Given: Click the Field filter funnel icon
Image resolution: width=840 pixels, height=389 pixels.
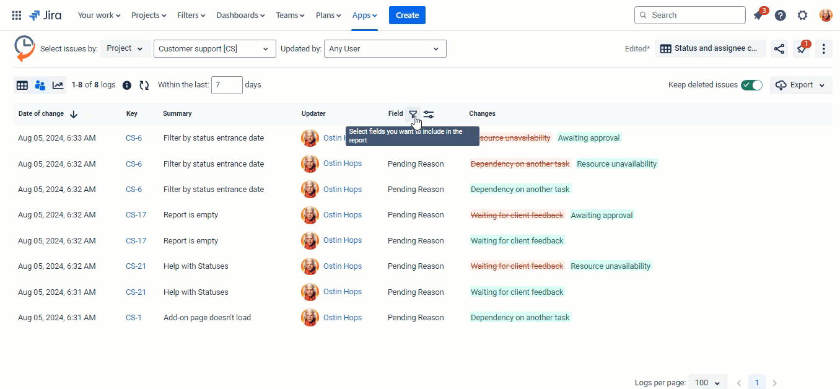Looking at the screenshot, I should click(x=413, y=114).
